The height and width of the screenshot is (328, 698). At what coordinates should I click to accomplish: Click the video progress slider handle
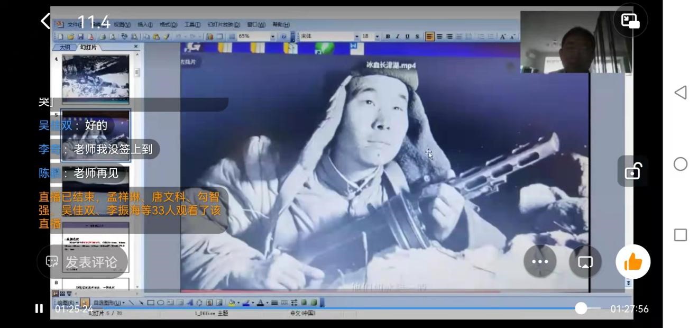[581, 308]
